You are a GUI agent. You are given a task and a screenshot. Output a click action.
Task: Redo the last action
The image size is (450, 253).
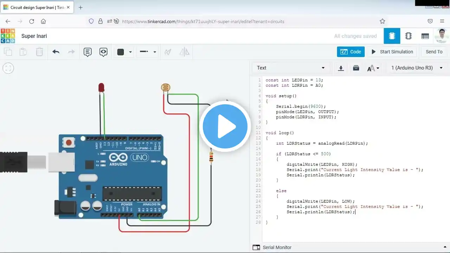pyautogui.click(x=71, y=52)
